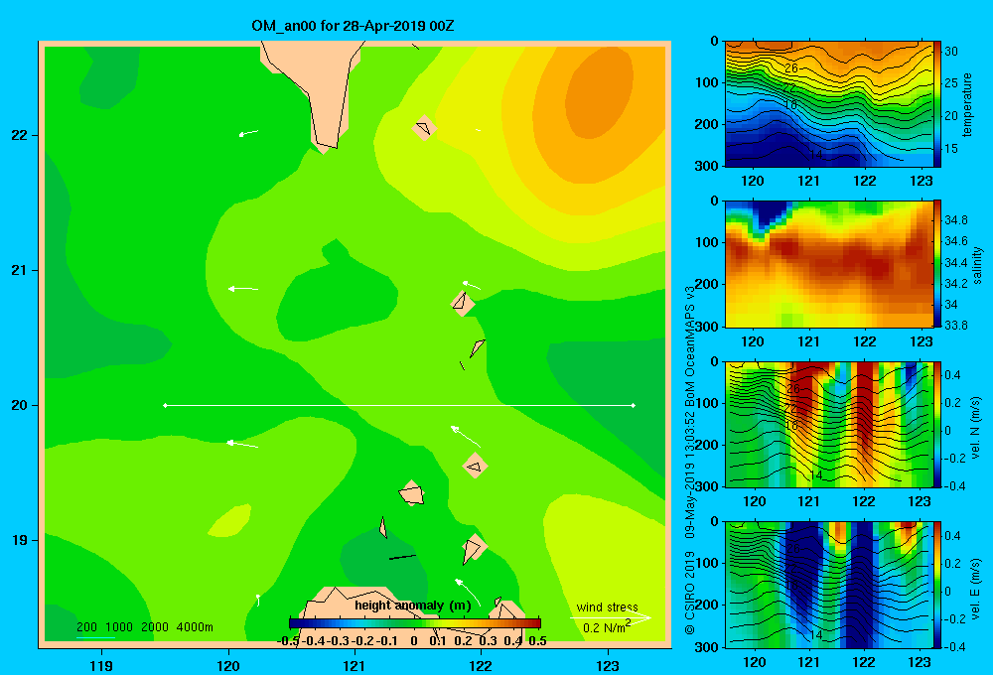This screenshot has width=993, height=675.
Task: Click the 30 tick on temperature scale
Action: coord(951,52)
